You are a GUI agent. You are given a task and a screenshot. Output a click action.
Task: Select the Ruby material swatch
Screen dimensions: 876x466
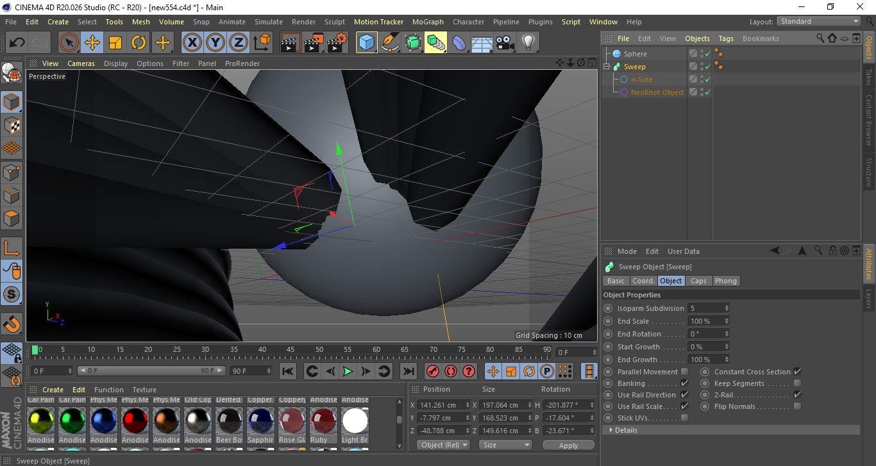click(324, 421)
